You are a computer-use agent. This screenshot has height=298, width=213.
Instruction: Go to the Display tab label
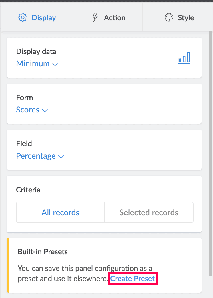pyautogui.click(x=44, y=18)
